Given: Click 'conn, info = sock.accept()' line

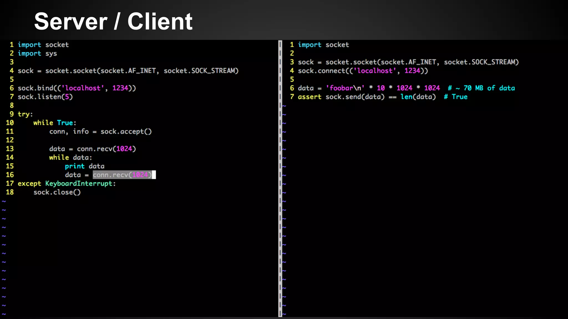Looking at the screenshot, I should (100, 132).
